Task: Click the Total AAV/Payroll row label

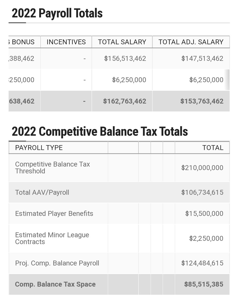Action: coord(42,193)
